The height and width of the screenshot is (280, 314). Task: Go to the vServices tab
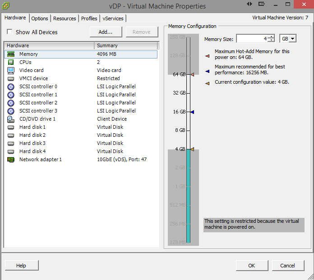pyautogui.click(x=113, y=18)
